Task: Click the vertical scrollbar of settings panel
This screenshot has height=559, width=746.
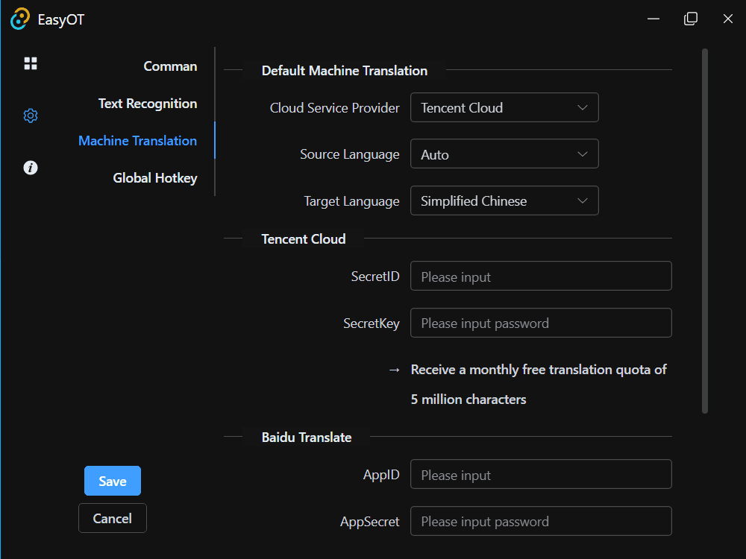Action: [x=705, y=231]
